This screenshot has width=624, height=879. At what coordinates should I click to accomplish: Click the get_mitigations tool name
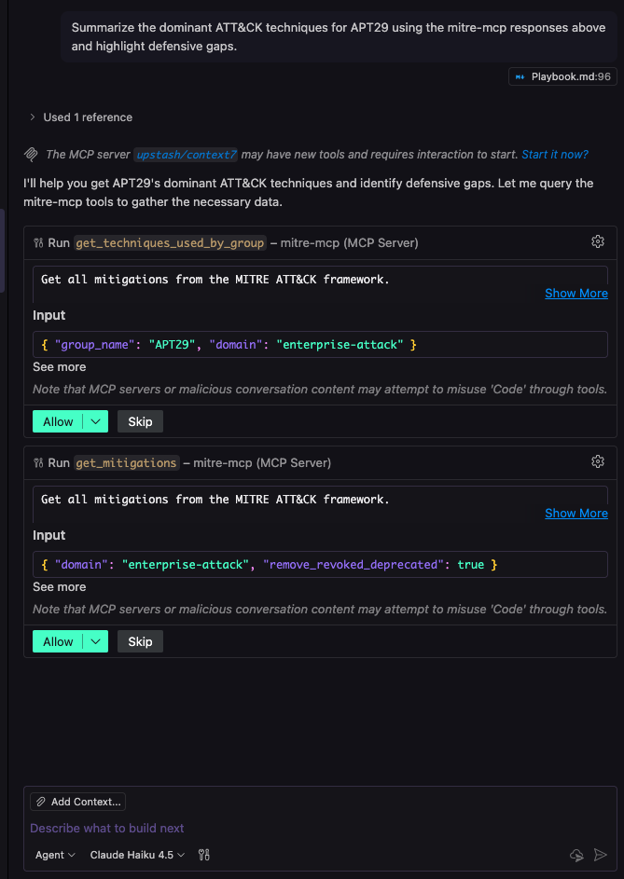tap(126, 462)
